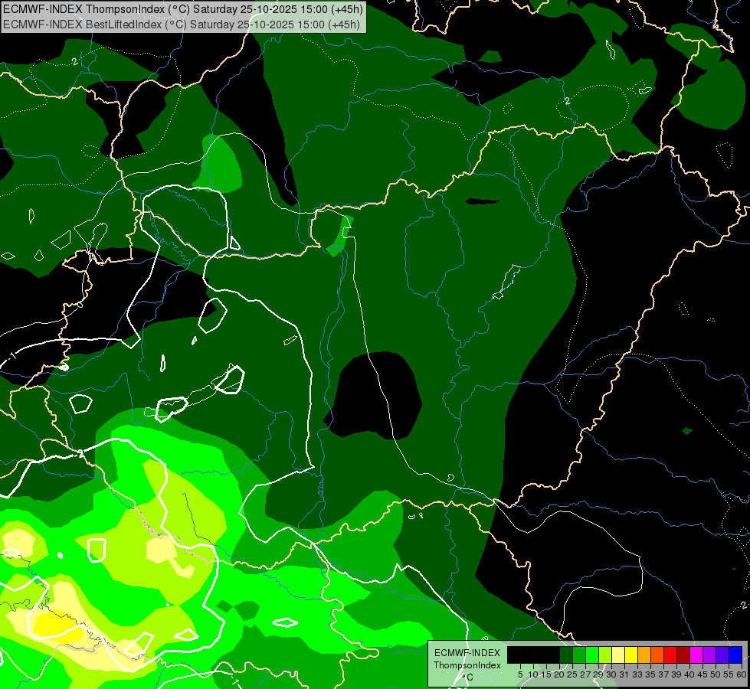This screenshot has height=689, width=750.
Task: Pick the bright red 37-39 legend swatch
Action: 670,655
